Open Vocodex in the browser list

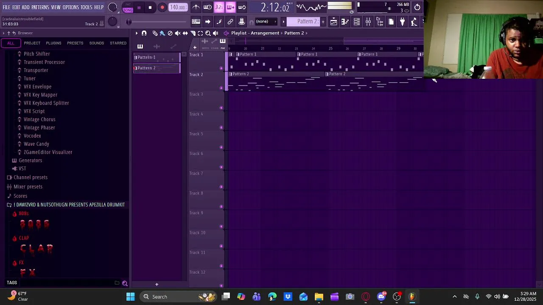pyautogui.click(x=32, y=136)
